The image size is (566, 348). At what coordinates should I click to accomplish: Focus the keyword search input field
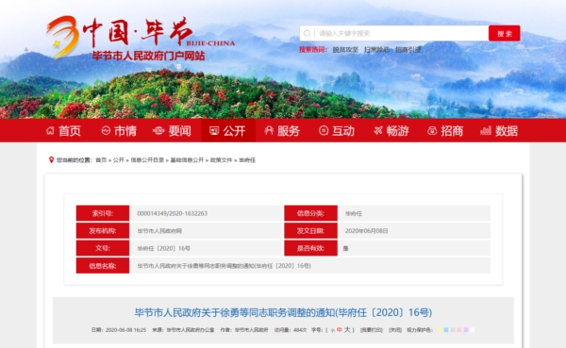394,33
